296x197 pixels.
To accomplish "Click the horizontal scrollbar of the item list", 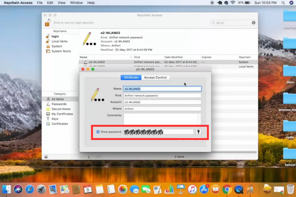I will point(234,152).
